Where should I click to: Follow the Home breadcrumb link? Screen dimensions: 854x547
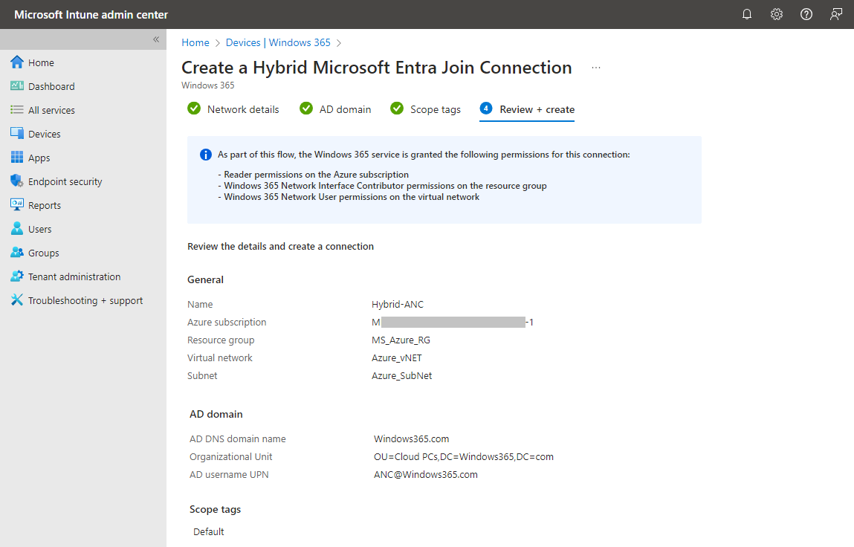click(x=195, y=42)
